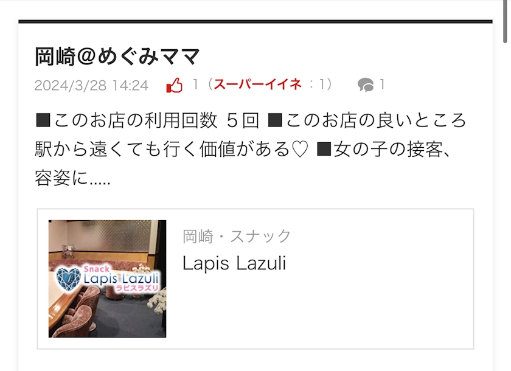Click the text 駅から遠くても行く価値がある♡

[172, 149]
